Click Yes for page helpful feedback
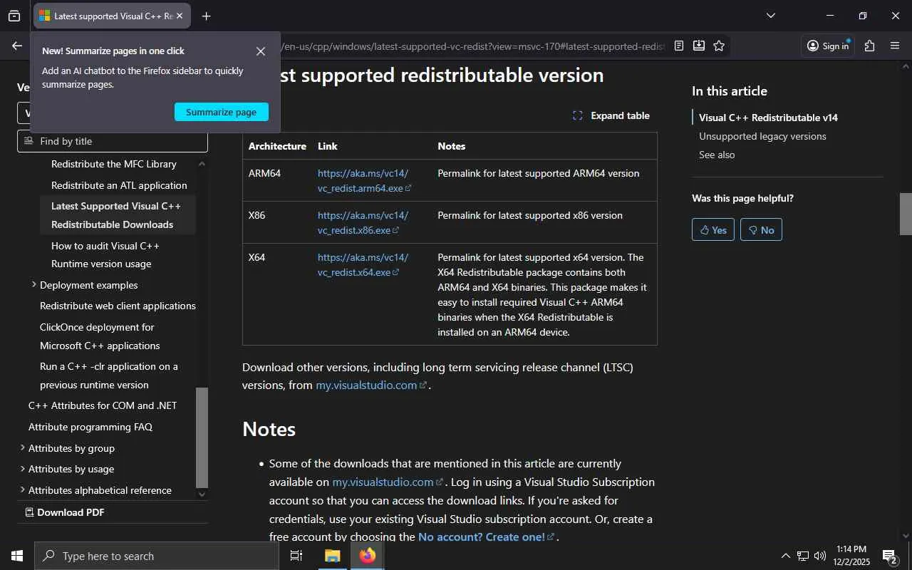 [x=713, y=229]
